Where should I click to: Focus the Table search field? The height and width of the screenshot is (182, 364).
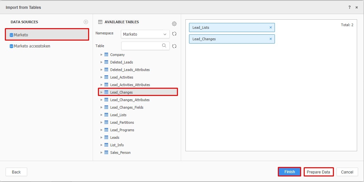point(145,46)
